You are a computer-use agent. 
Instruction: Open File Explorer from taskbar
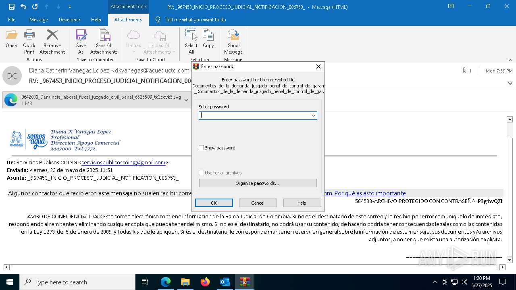click(185, 282)
